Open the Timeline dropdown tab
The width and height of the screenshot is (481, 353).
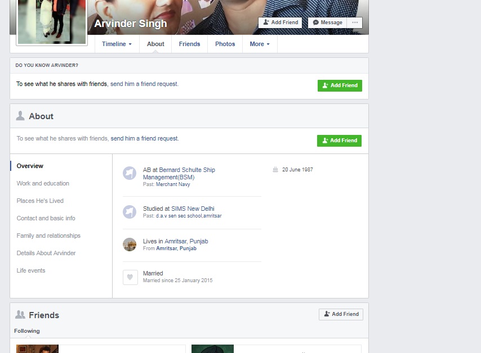[117, 44]
